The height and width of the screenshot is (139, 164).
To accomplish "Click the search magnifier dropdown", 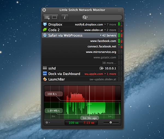I will pyautogui.click(x=85, y=17).
